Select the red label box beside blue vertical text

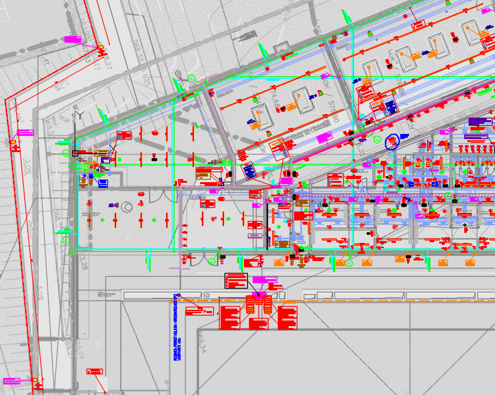[x=200, y=311]
